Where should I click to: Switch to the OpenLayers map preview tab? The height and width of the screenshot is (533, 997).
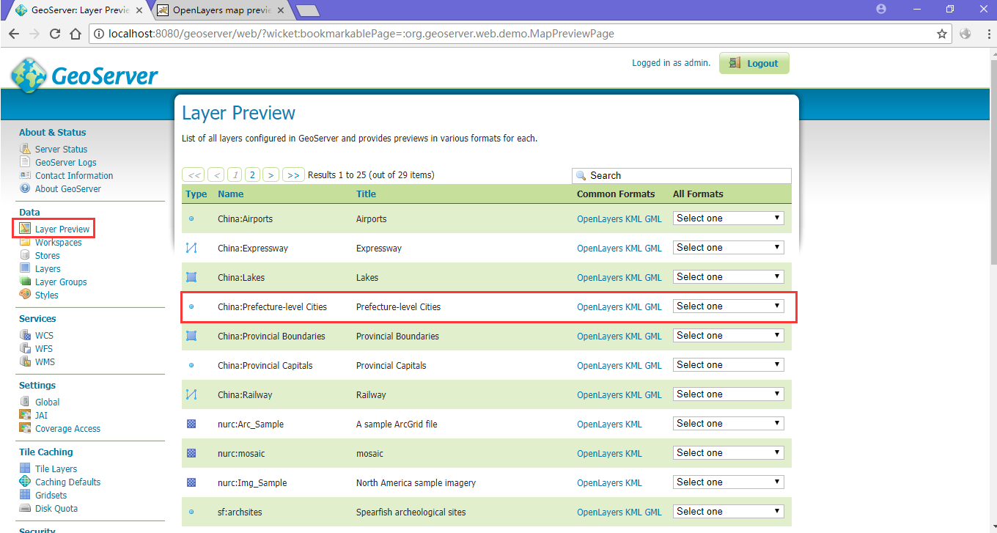click(x=220, y=10)
